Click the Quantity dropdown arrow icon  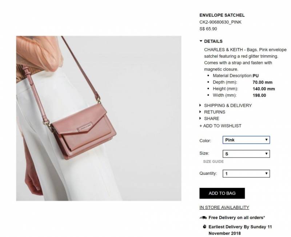click(266, 173)
